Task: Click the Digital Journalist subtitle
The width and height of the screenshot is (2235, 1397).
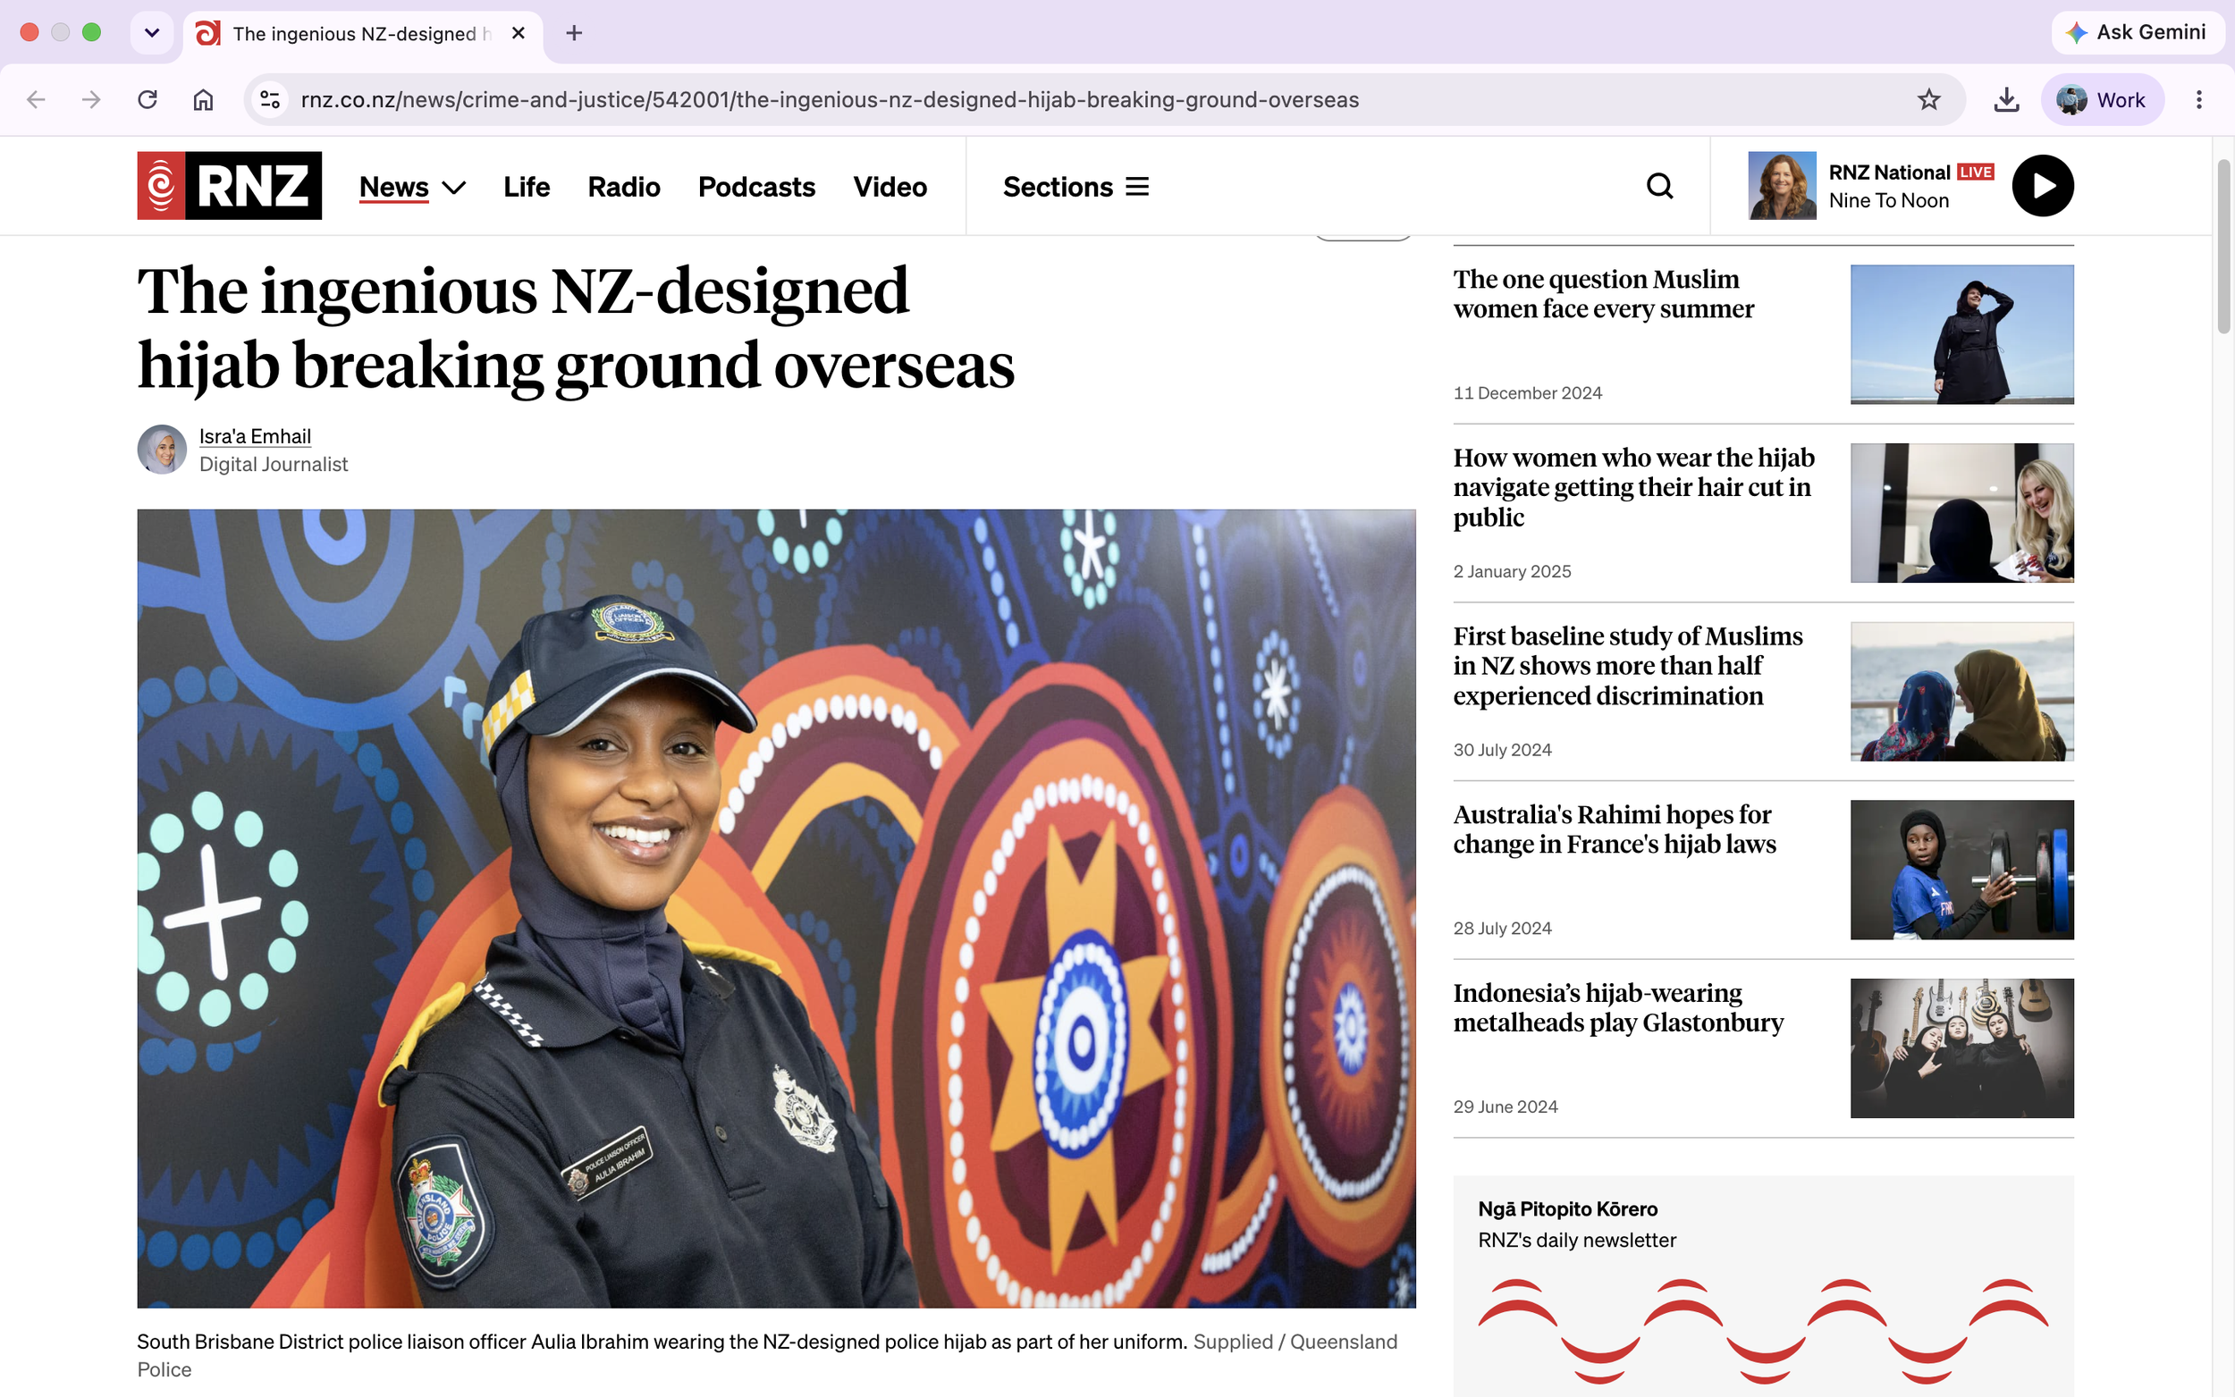Action: click(274, 464)
